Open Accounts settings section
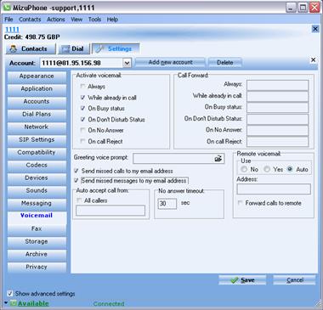This screenshot has width=323, height=310. click(x=37, y=102)
